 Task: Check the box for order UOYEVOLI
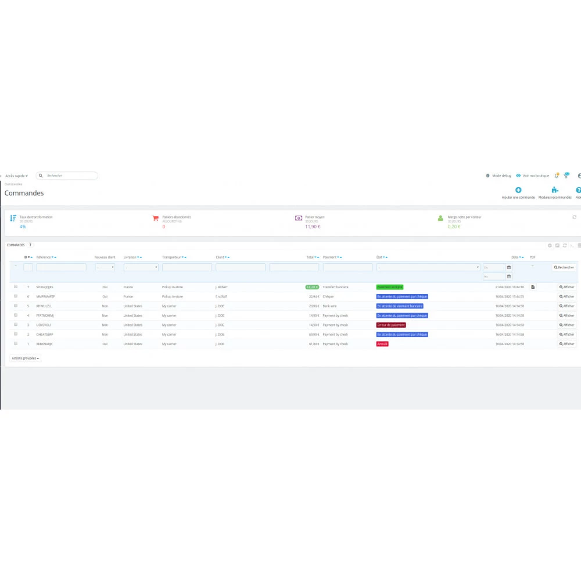[16, 325]
